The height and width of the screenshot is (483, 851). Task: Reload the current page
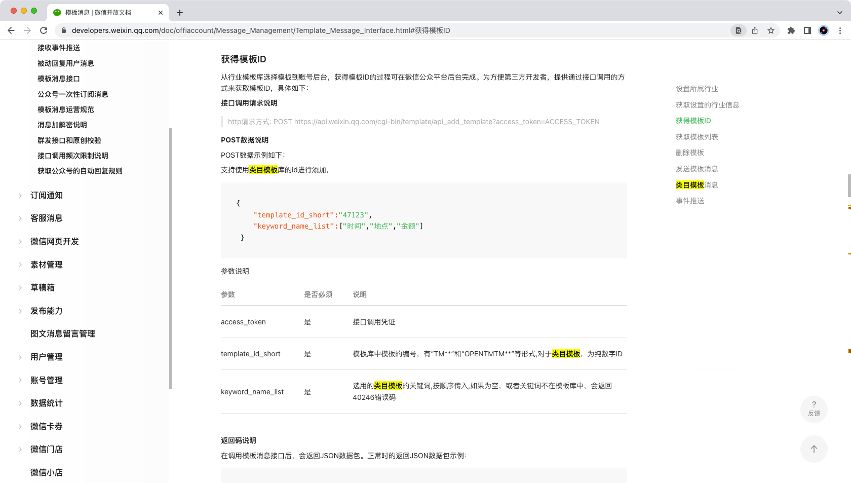click(x=44, y=30)
